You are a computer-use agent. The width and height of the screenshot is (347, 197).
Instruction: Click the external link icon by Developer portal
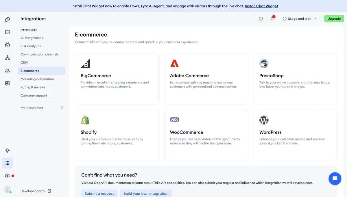49,191
